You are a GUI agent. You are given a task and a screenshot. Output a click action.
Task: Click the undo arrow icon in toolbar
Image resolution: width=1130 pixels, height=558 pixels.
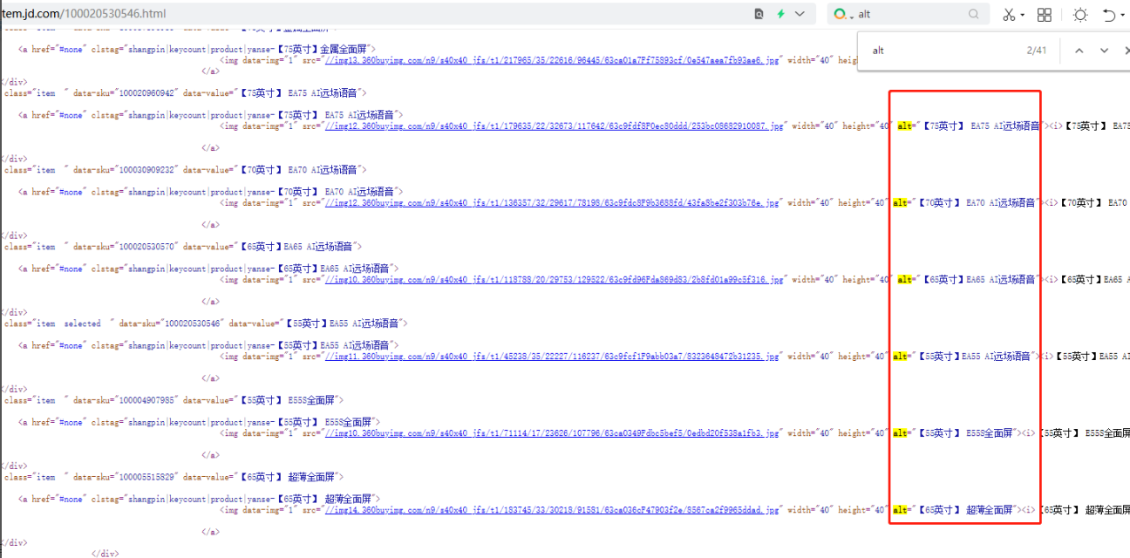[1108, 14]
